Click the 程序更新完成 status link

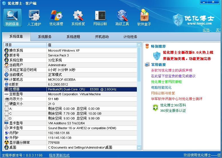[59, 155]
